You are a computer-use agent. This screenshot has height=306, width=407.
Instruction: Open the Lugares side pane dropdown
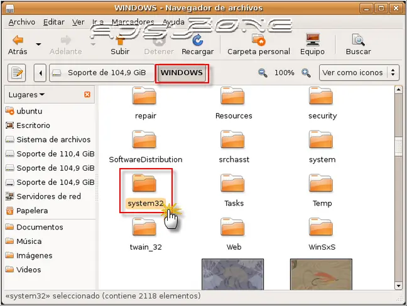[26, 95]
